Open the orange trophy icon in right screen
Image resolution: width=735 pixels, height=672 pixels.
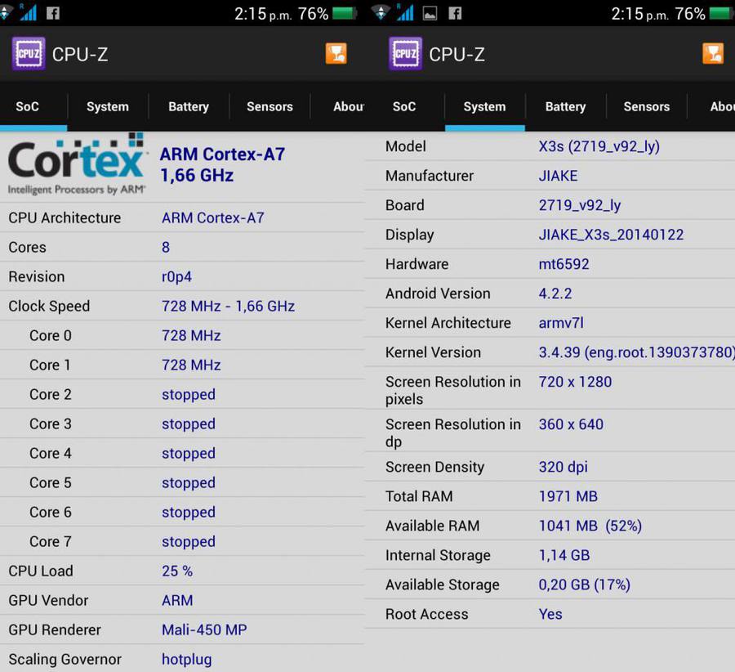[713, 53]
